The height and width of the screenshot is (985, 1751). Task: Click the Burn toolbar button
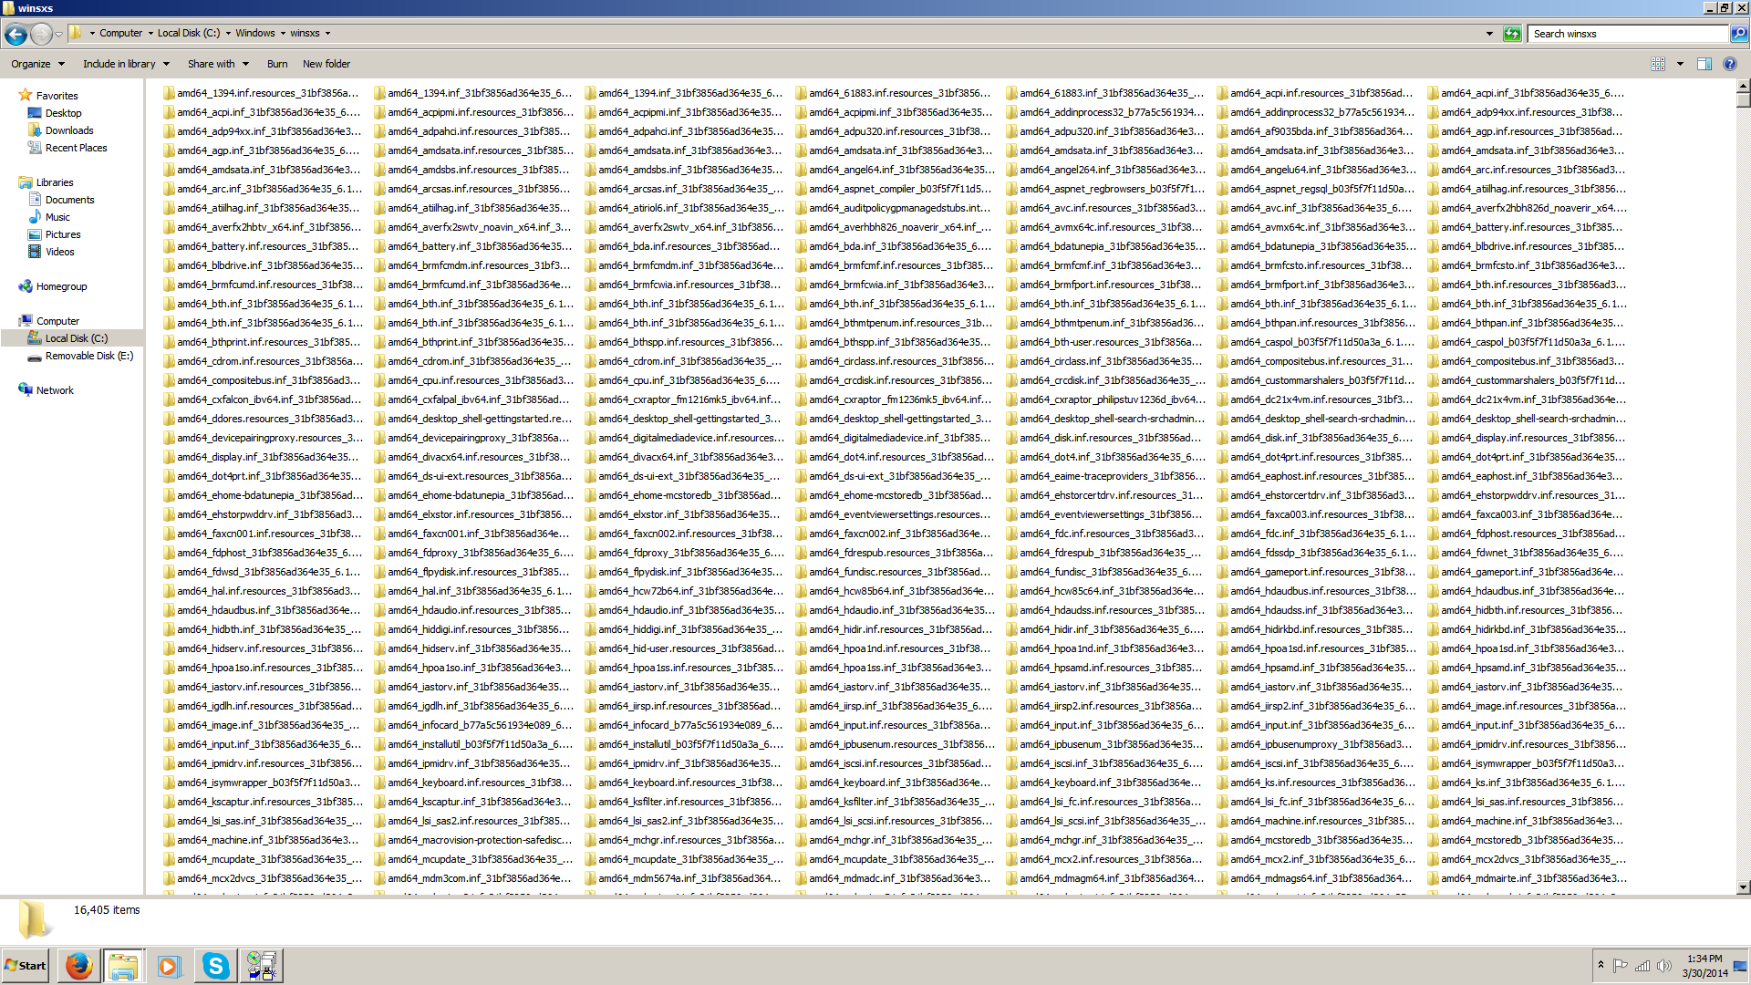pos(277,64)
